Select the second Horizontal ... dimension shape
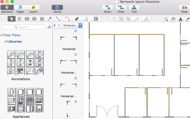The width and height of the screenshot is (190, 119). pyautogui.click(x=69, y=62)
